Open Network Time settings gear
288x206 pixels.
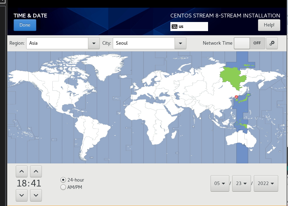coord(272,43)
